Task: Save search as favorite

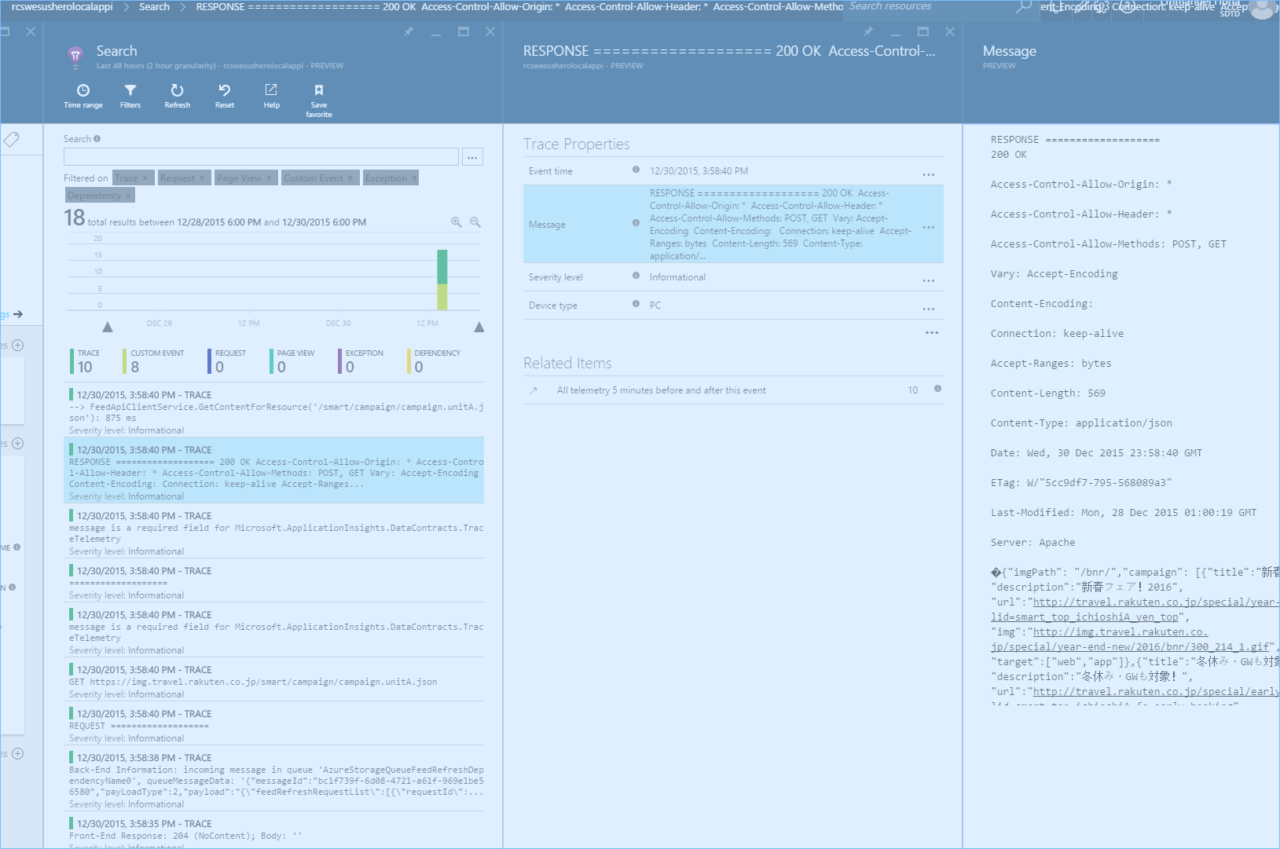Action: pyautogui.click(x=318, y=100)
